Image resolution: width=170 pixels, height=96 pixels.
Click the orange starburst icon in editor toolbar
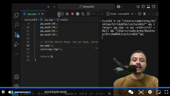(72, 14)
